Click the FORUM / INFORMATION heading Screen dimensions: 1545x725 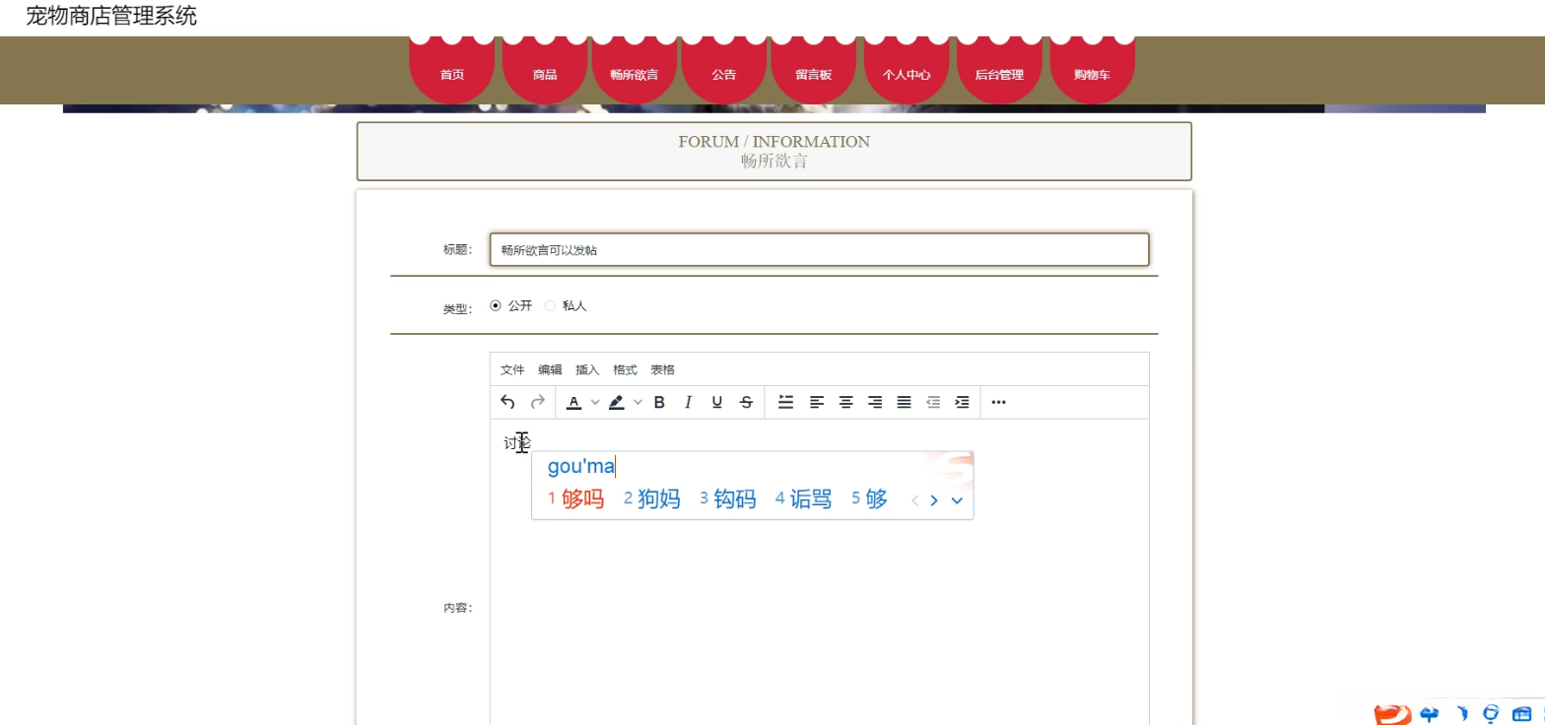point(774,142)
